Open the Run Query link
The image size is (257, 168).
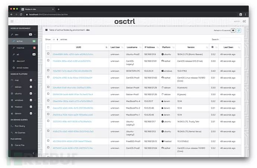[x=20, y=126]
